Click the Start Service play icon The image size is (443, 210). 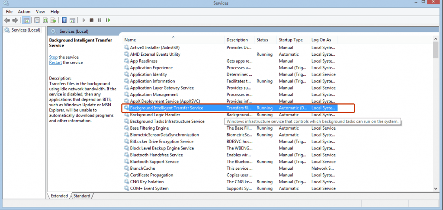coord(83,20)
